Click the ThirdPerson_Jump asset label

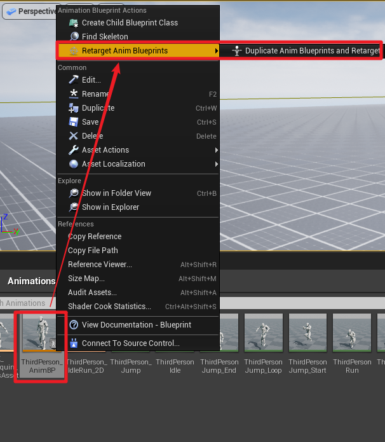point(131,366)
